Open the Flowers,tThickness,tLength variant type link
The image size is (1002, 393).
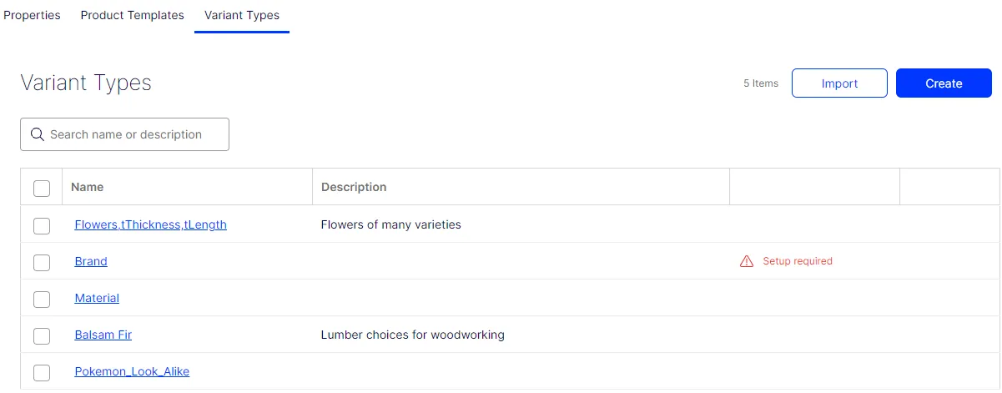point(150,224)
